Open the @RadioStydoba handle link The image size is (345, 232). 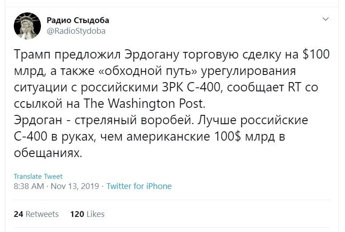click(76, 31)
